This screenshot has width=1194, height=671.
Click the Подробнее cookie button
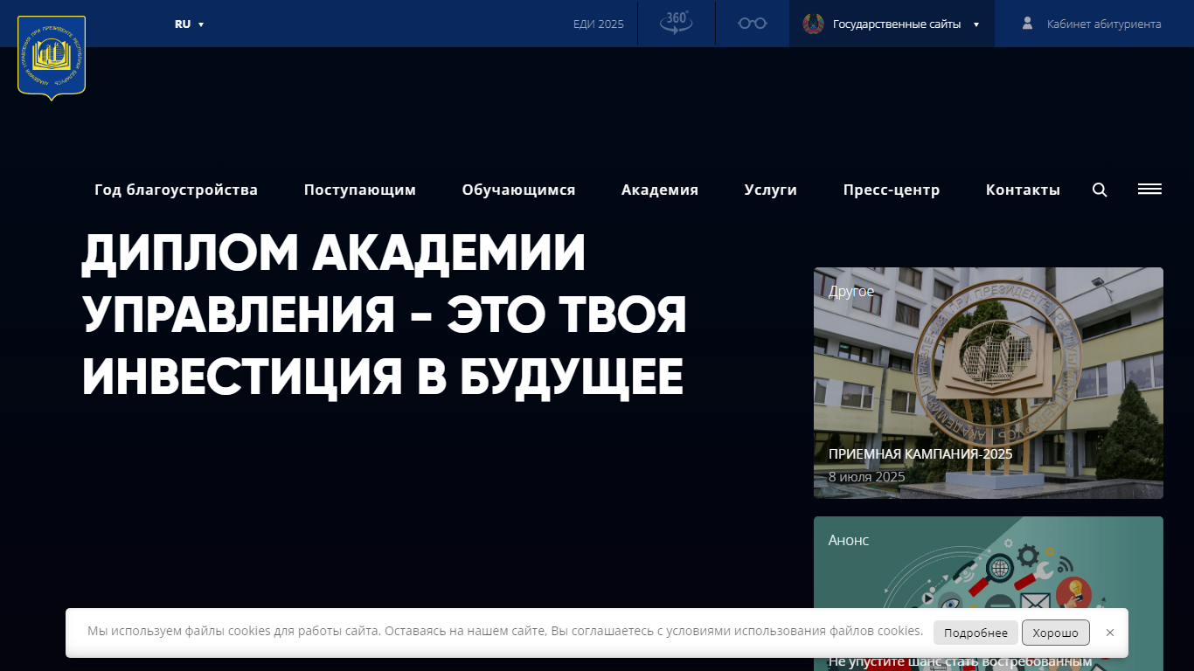(975, 633)
